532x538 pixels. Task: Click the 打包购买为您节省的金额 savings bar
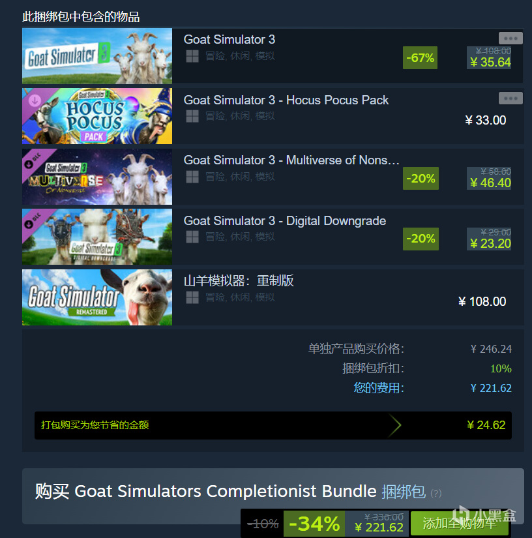coord(273,425)
